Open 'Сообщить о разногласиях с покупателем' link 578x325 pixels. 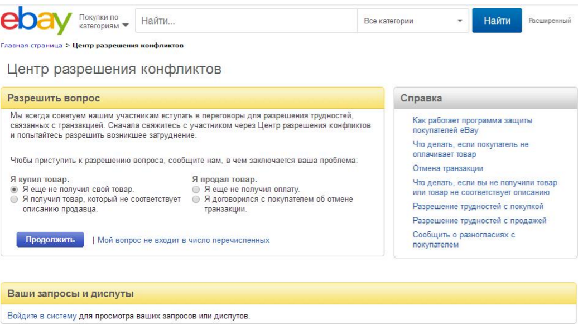[x=464, y=240]
